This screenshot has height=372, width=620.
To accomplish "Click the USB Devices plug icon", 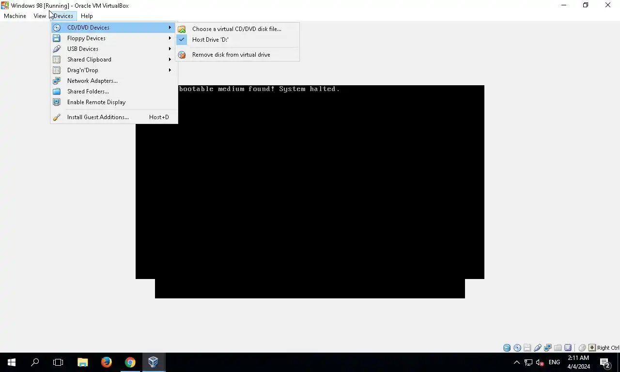I will pyautogui.click(x=57, y=49).
